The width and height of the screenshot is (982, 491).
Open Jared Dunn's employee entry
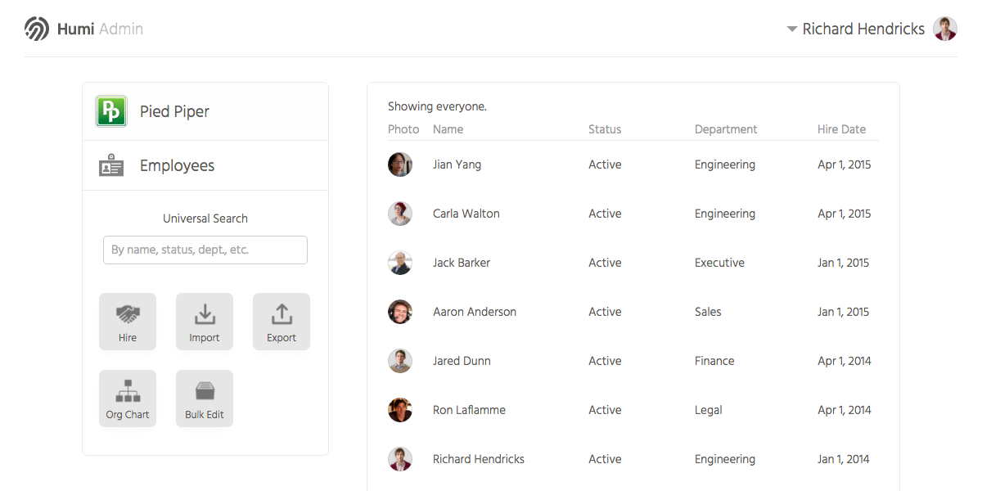click(x=462, y=361)
